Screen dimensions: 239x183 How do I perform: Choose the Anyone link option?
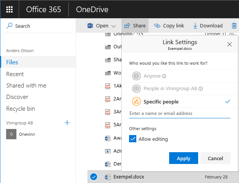click(x=152, y=76)
